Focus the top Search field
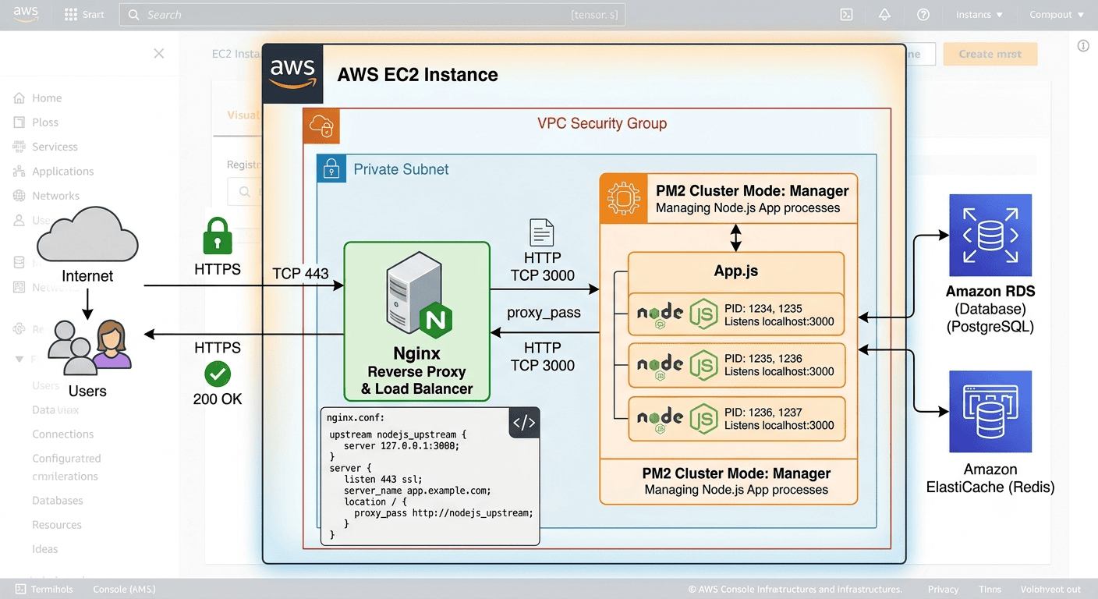The height and width of the screenshot is (599, 1098). (x=372, y=15)
